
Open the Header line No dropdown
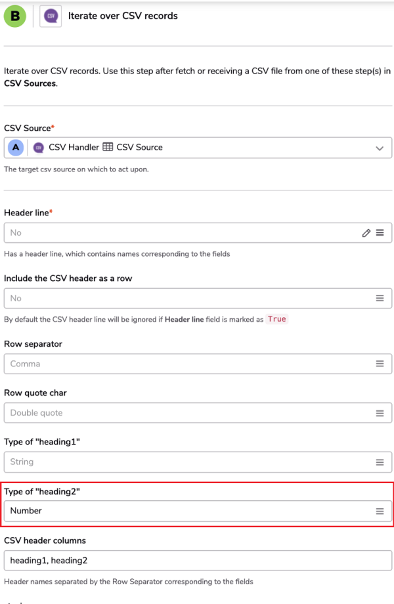click(198, 232)
